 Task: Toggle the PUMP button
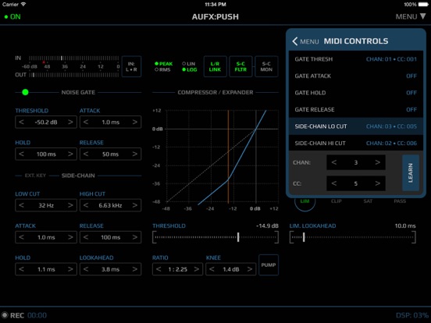coord(269,265)
